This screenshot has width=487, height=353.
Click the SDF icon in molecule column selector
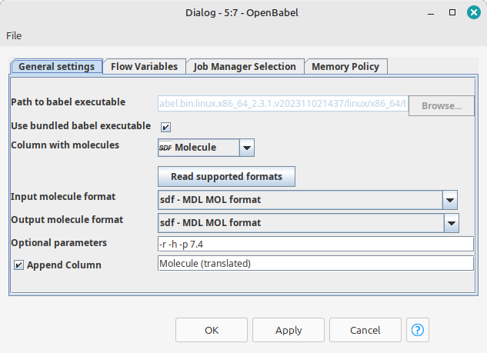pyautogui.click(x=165, y=148)
